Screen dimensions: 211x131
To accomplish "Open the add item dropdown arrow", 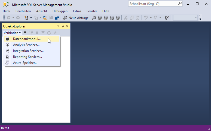I will [x=40, y=18].
